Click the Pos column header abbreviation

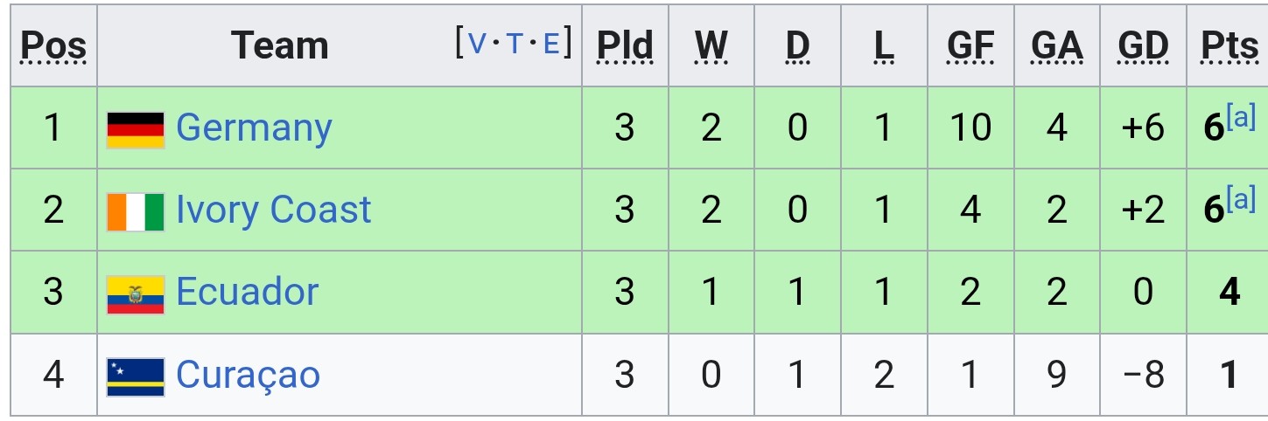[x=54, y=45]
